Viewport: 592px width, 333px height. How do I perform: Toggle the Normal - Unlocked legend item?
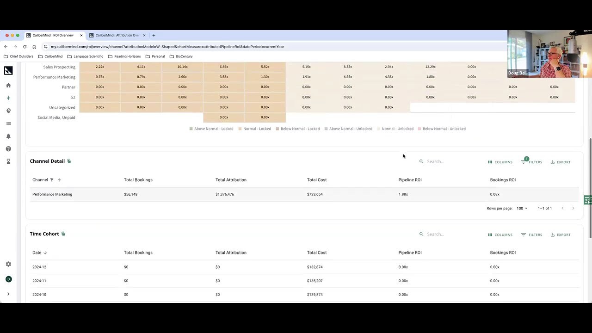tap(395, 129)
